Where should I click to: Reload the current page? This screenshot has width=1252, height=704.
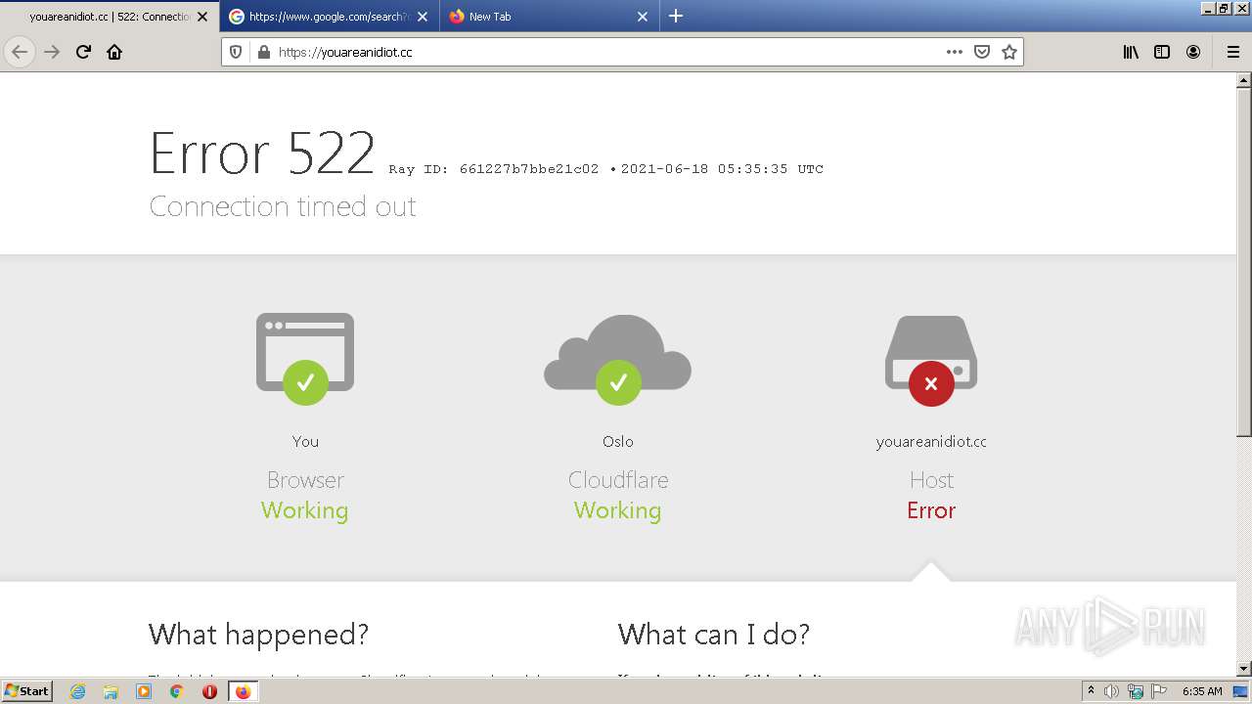point(83,52)
